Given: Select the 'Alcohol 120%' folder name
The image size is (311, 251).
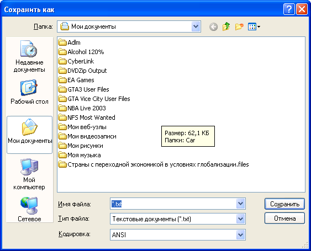Looking at the screenshot, I should pos(86,52).
